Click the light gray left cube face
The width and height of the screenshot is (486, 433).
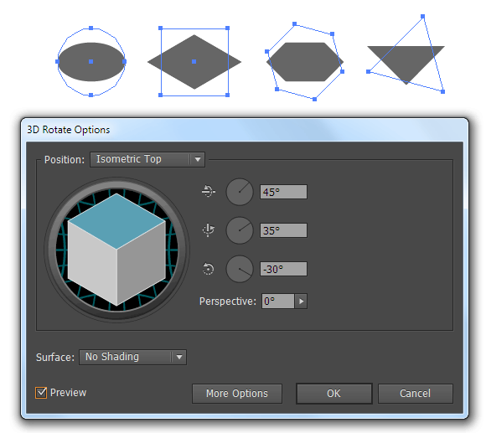[92, 263]
